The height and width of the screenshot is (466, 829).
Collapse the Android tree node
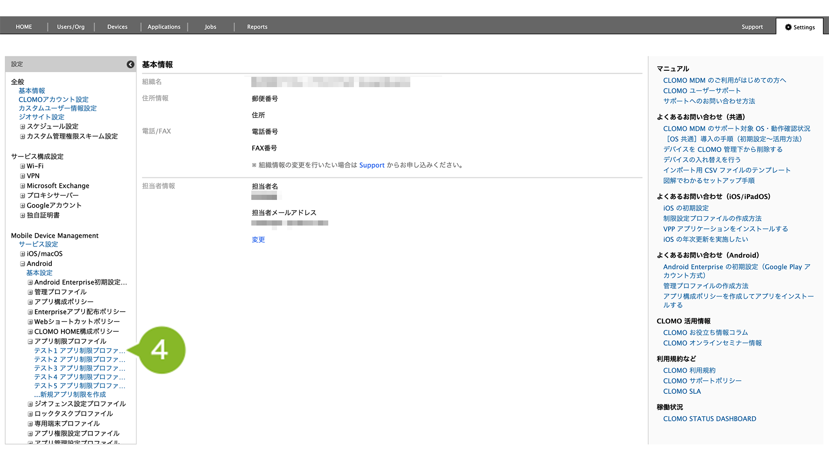point(22,264)
